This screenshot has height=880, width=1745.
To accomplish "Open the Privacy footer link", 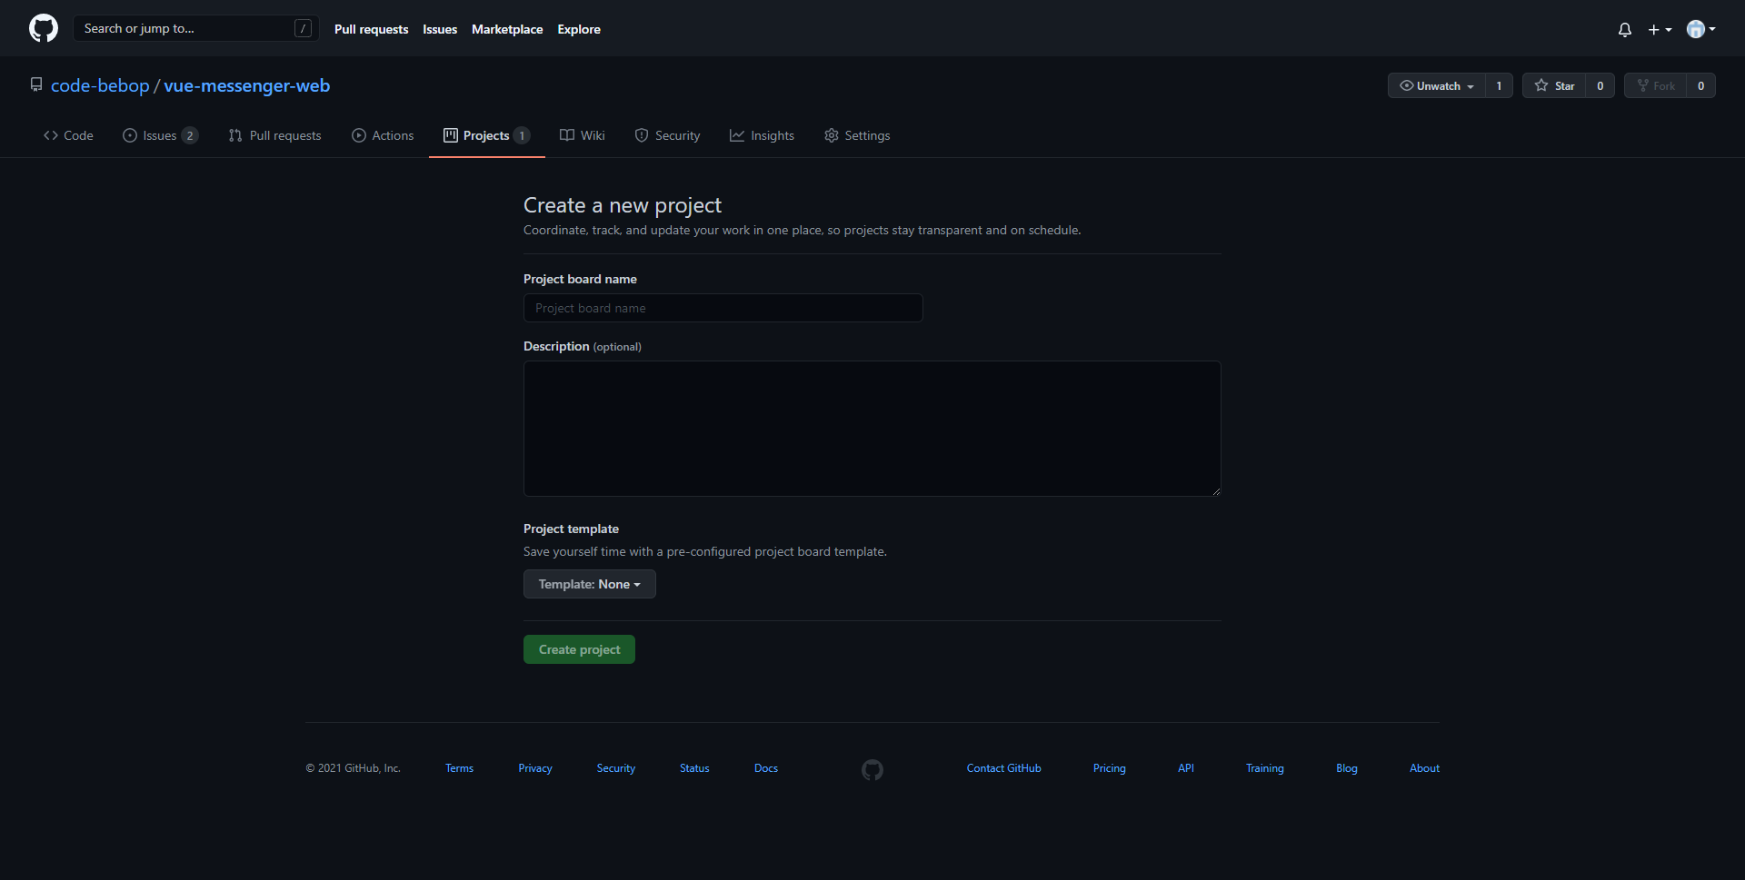I will pyautogui.click(x=535, y=768).
